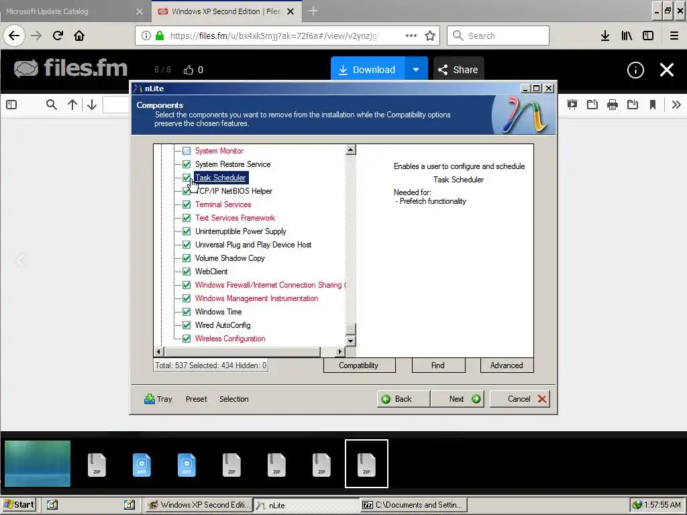687x515 pixels.
Task: Uncheck Terminal Services component
Action: pyautogui.click(x=187, y=205)
